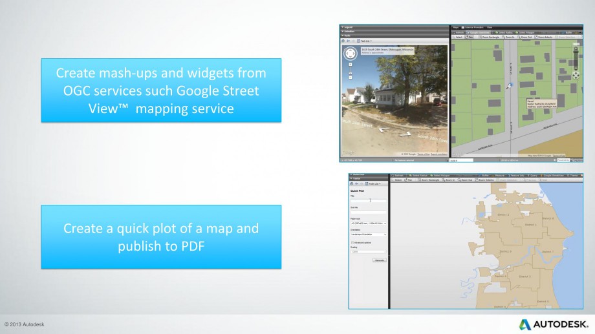Click left navigation arrow on street image
Image resolution: width=595 pixels, height=334 pixels.
(x=384, y=130)
